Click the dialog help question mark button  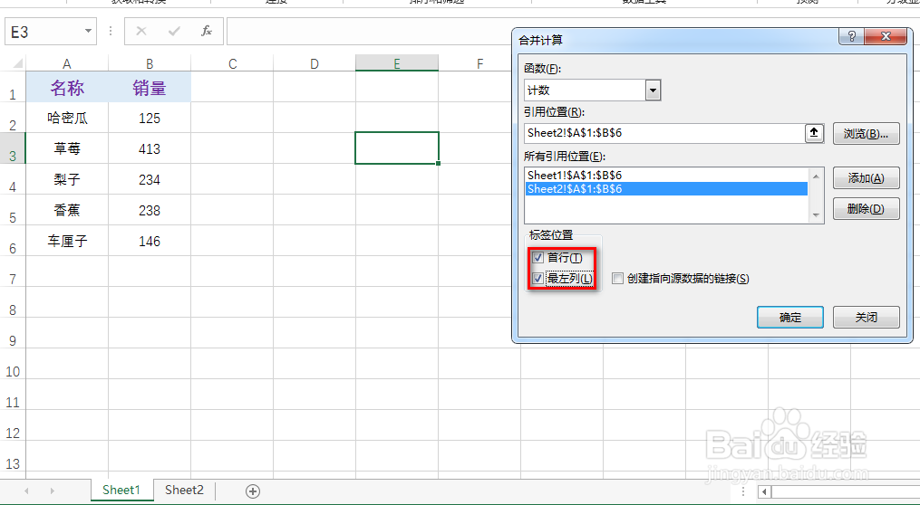click(851, 36)
